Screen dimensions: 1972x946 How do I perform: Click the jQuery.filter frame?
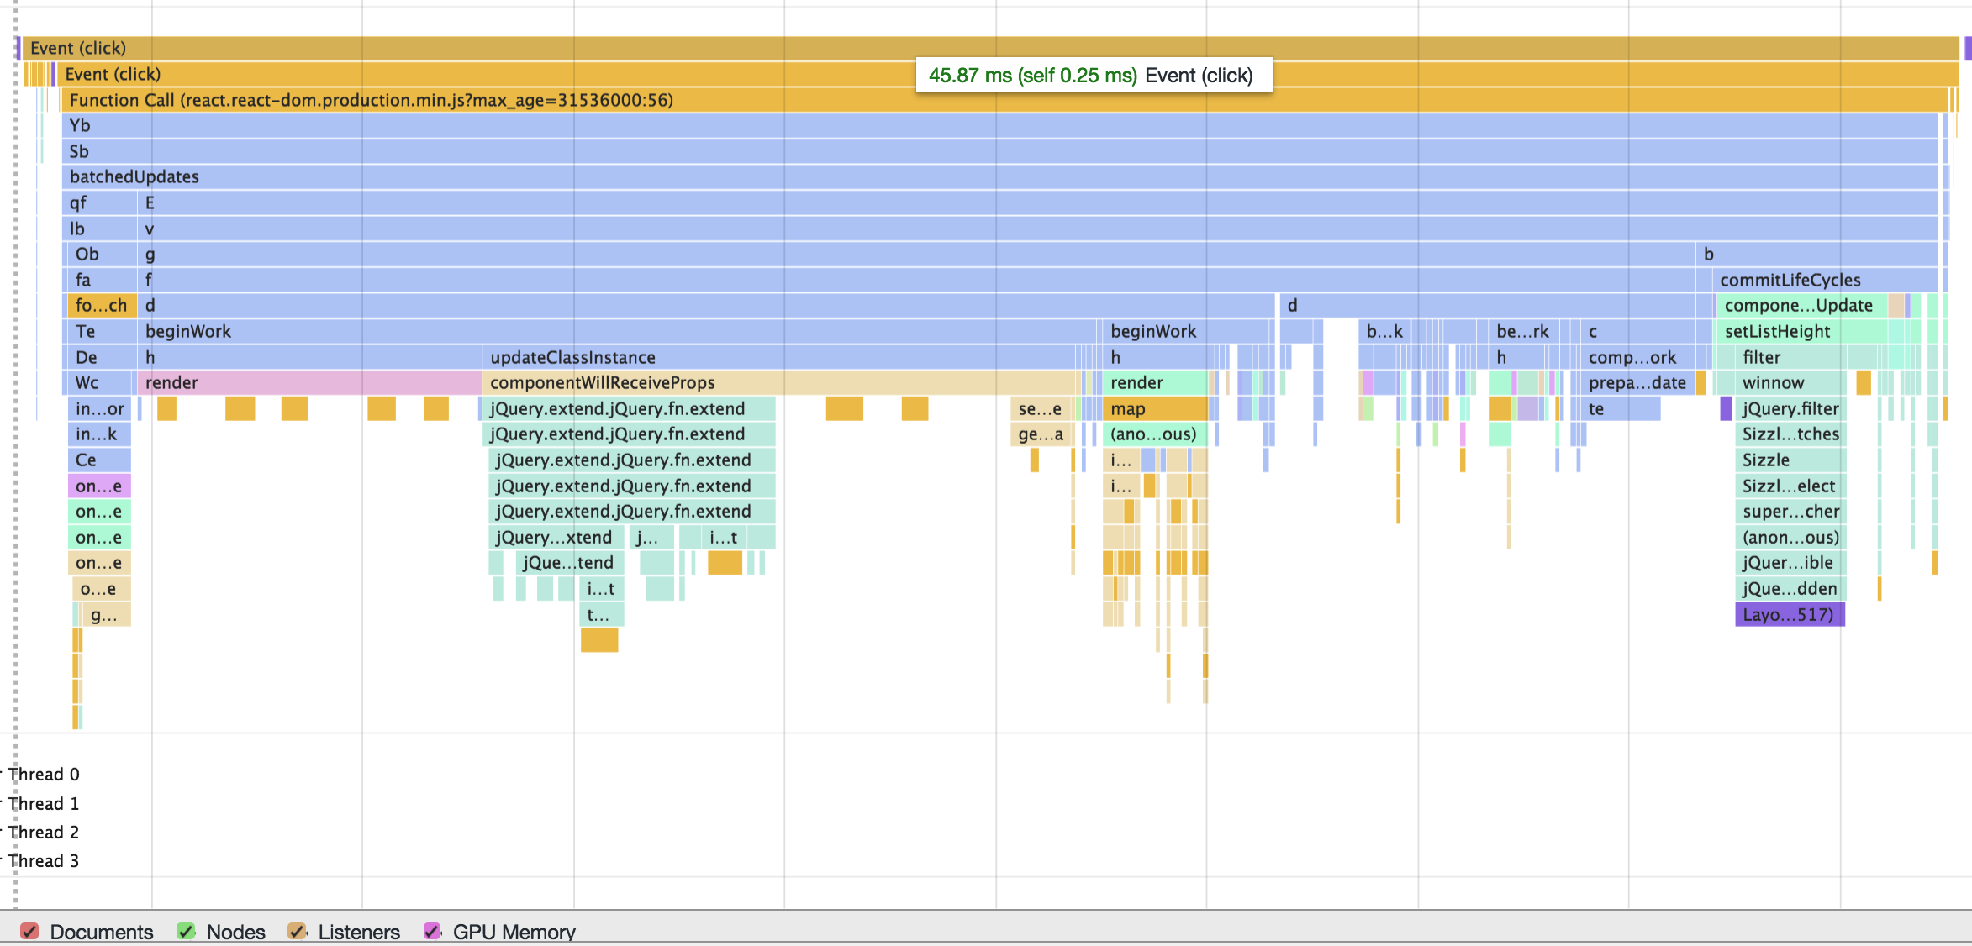1790,408
